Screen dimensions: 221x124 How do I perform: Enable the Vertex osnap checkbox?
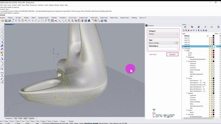53,121
